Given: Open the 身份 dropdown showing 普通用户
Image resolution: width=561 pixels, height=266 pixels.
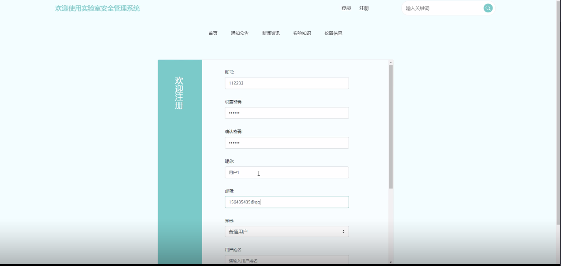Looking at the screenshot, I should [286, 232].
